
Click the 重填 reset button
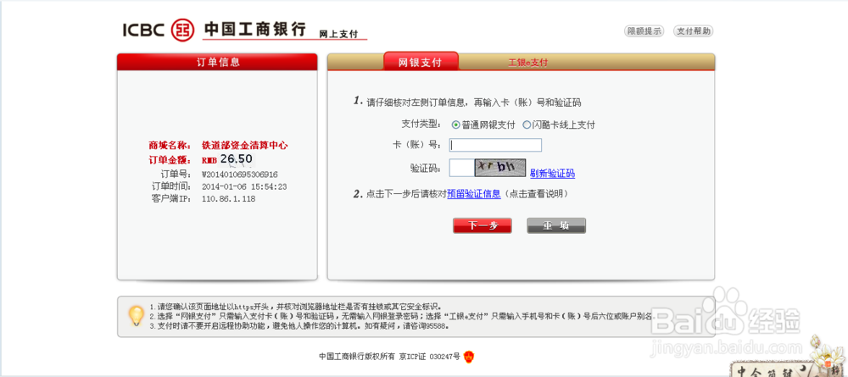[x=556, y=225]
